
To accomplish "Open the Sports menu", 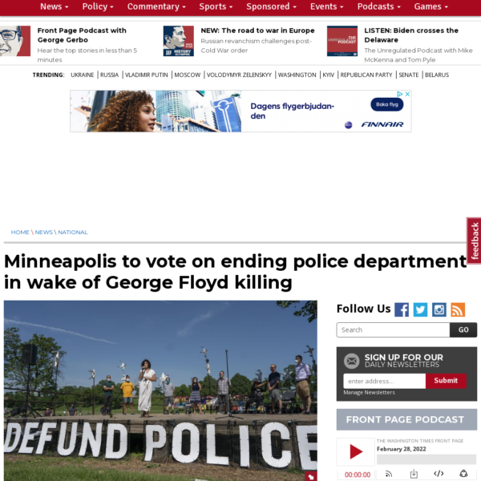I will click(x=216, y=6).
